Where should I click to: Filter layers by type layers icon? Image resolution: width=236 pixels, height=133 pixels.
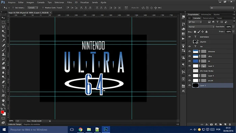tap(217, 22)
